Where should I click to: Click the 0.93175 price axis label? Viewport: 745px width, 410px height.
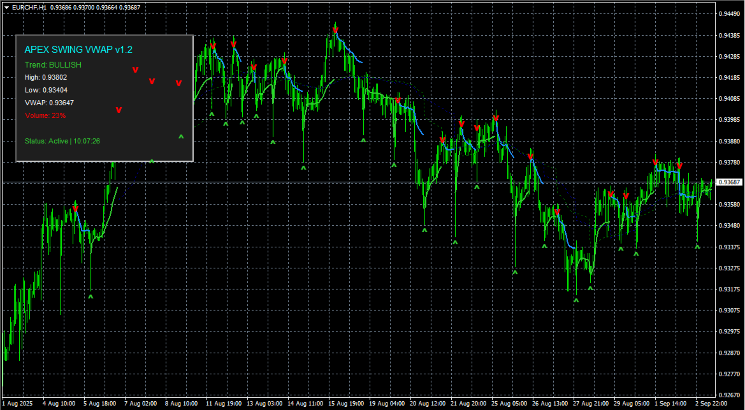click(730, 289)
